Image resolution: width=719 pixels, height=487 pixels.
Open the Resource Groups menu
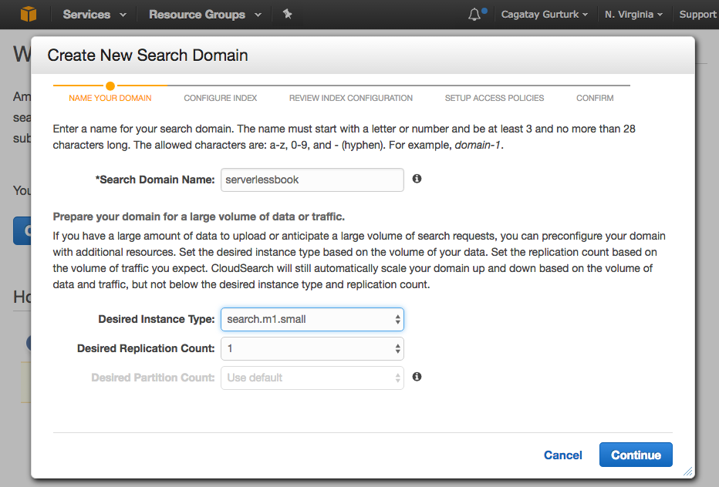coord(205,15)
